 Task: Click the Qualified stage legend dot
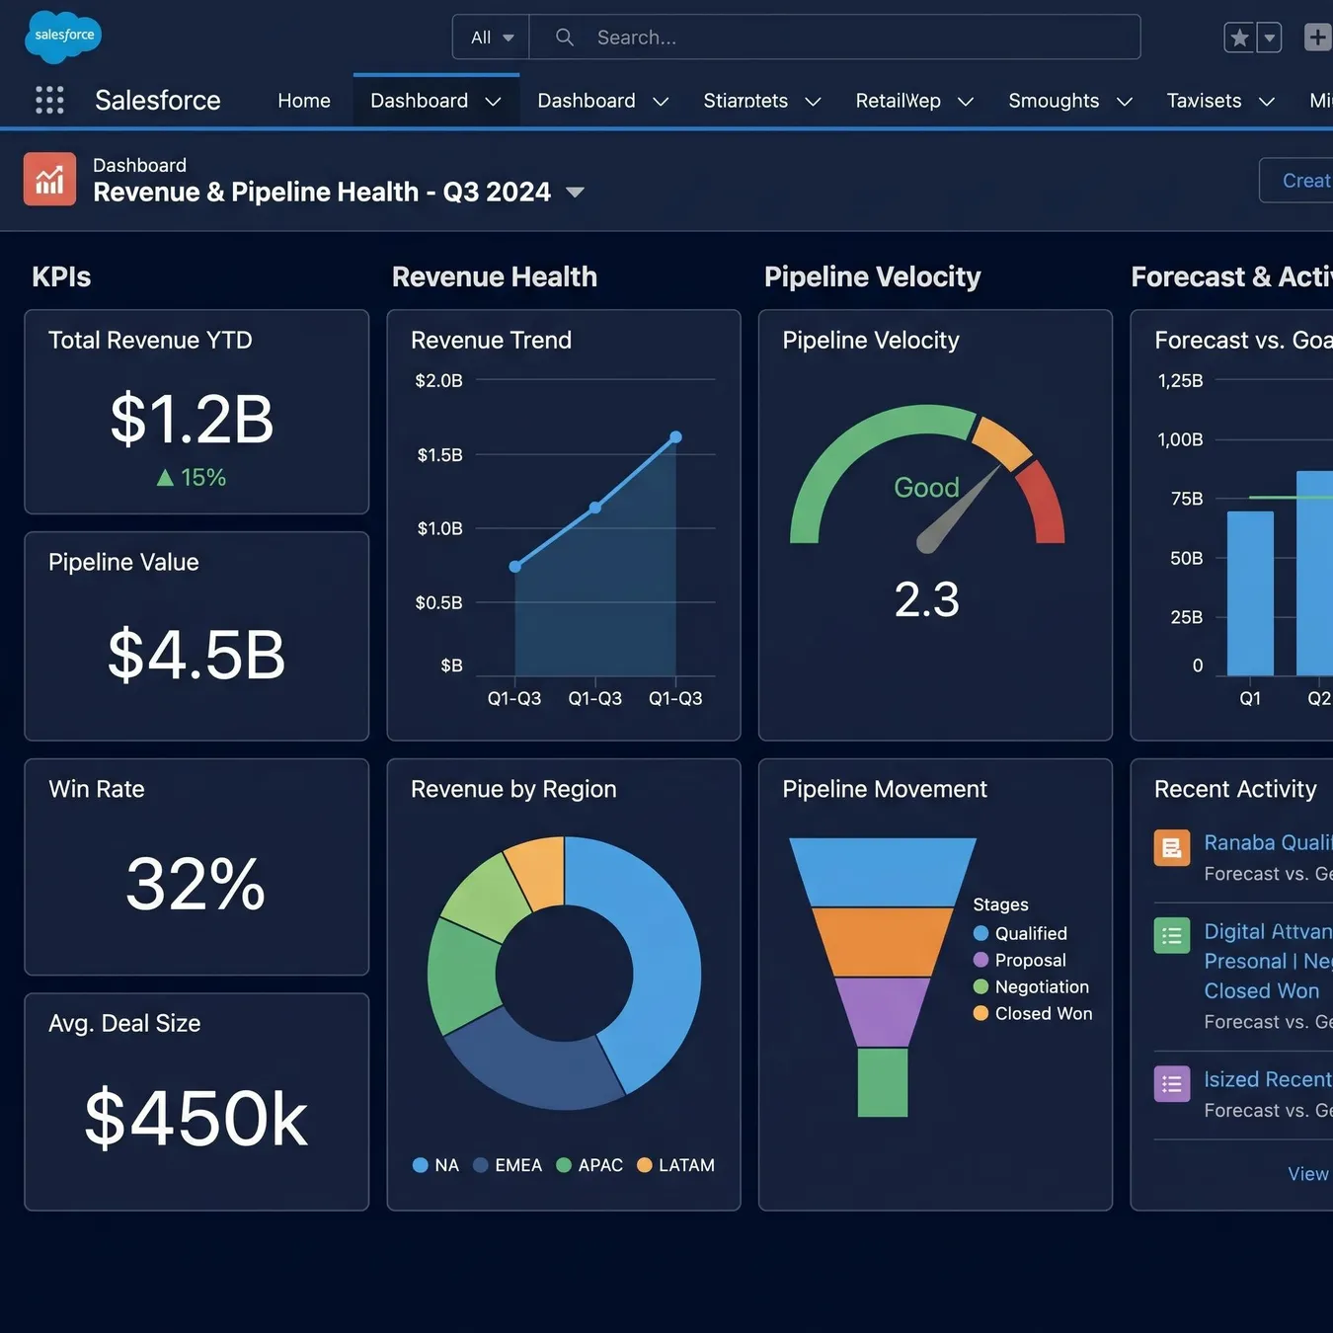(980, 933)
